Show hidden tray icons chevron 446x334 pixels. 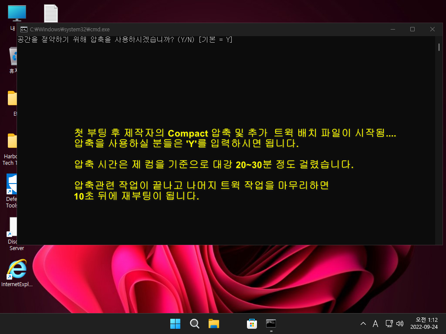pyautogui.click(x=363, y=324)
